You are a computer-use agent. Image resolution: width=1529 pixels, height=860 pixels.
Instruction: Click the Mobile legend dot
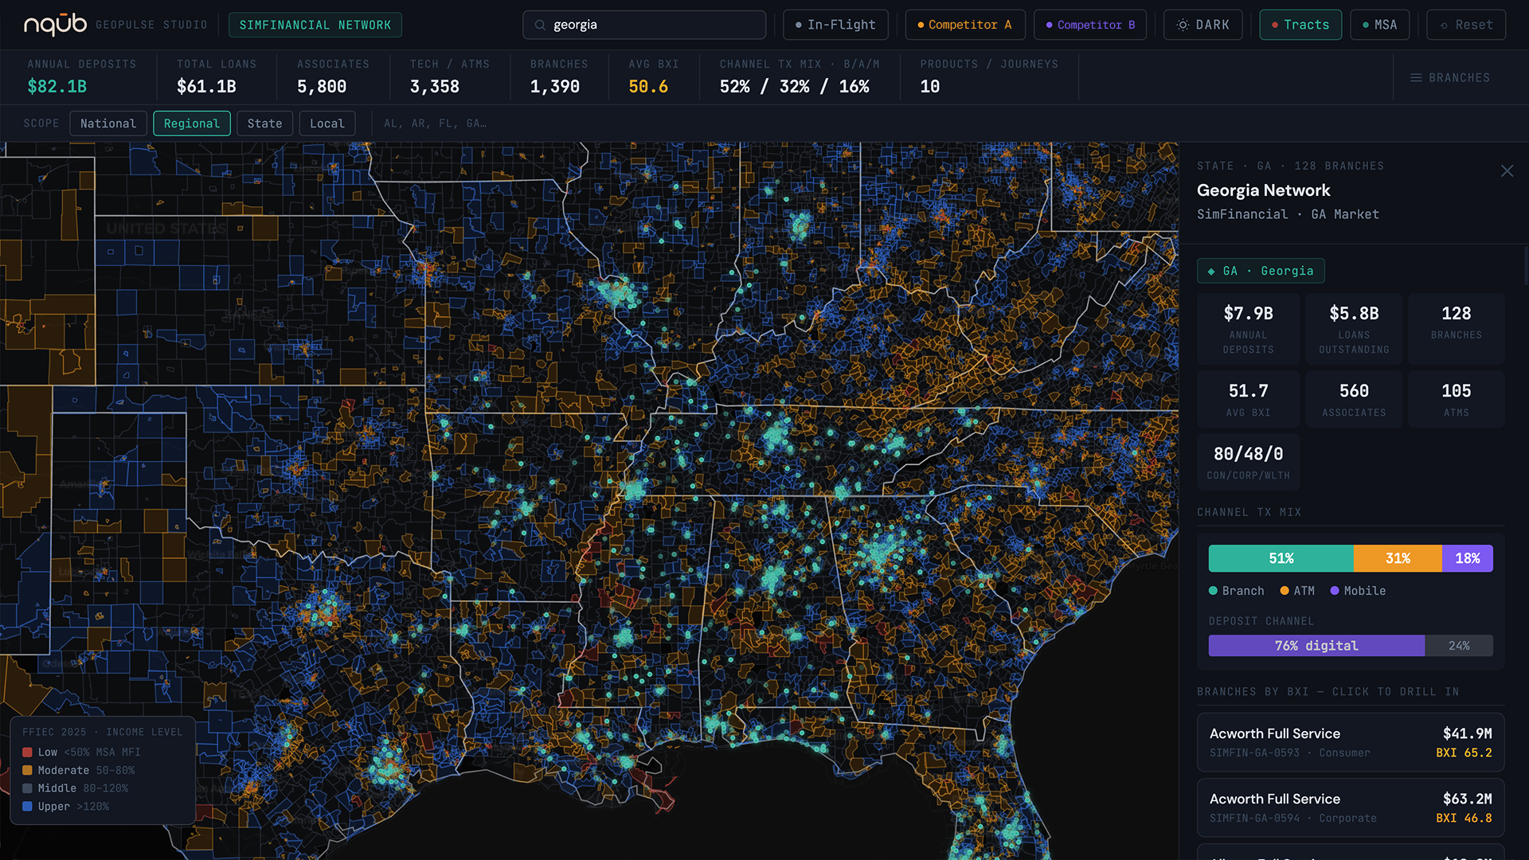(x=1335, y=591)
